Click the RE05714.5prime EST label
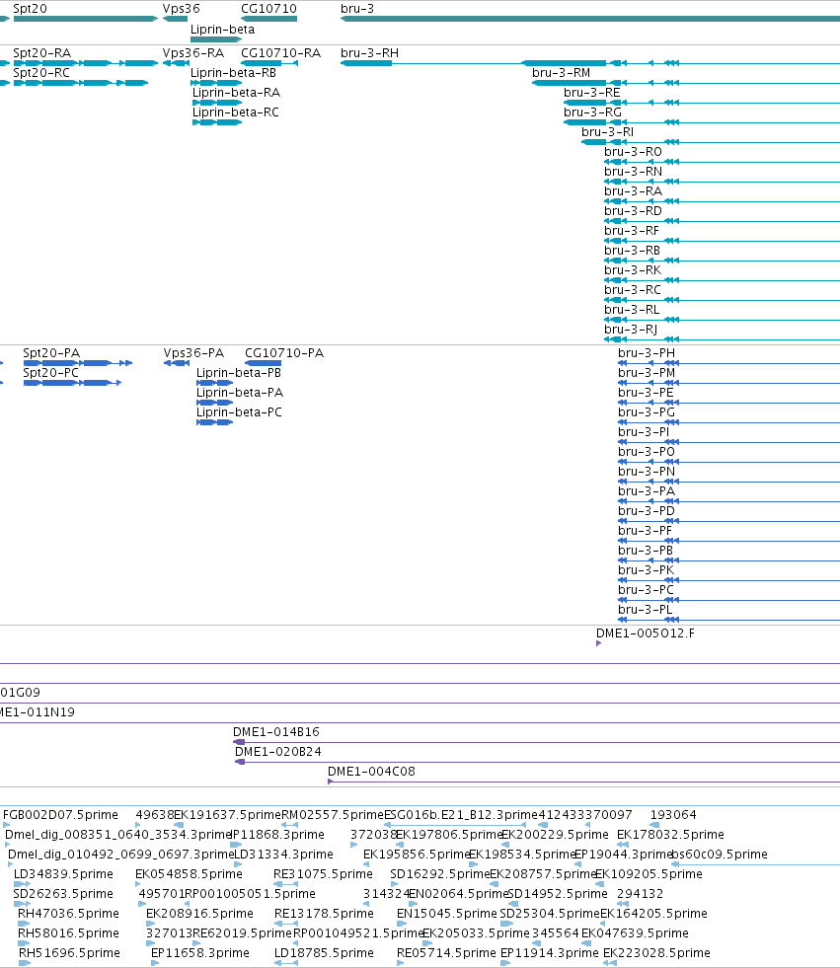Viewport: 840px width, 968px height. (446, 953)
